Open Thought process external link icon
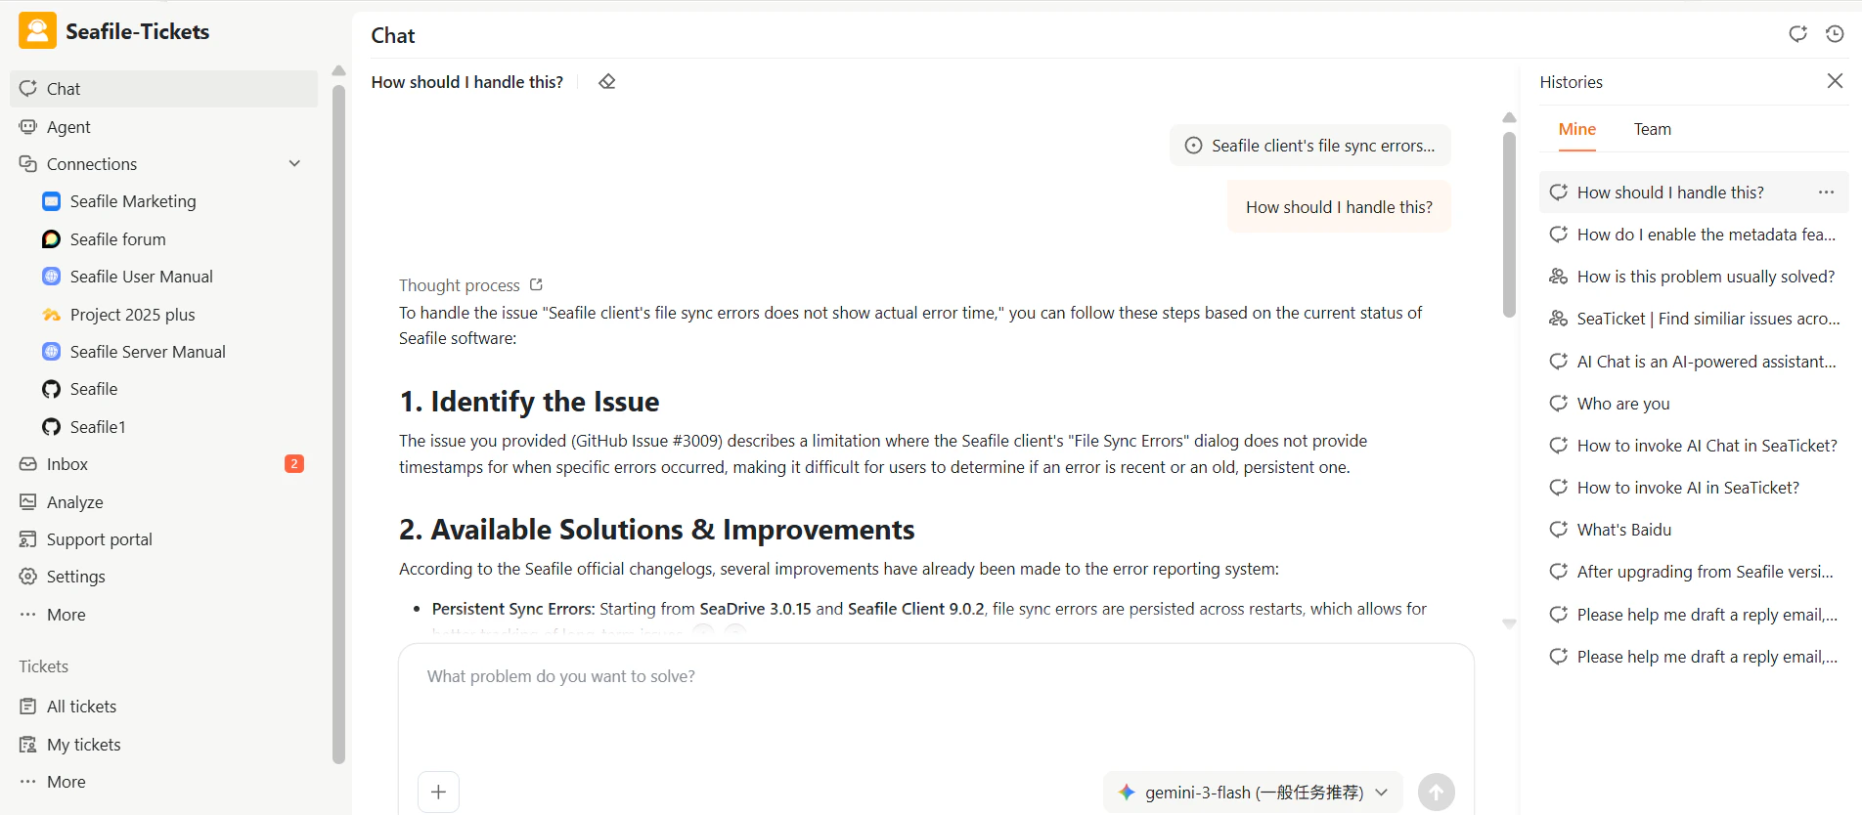The height and width of the screenshot is (815, 1862). [x=536, y=284]
